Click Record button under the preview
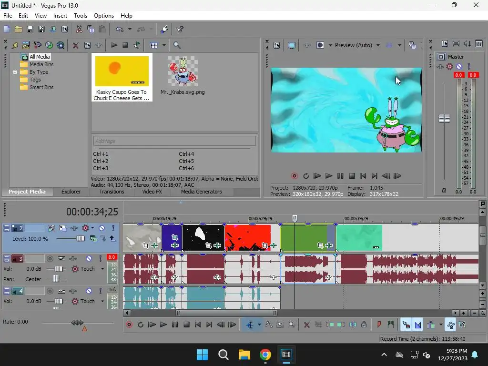Viewport: 488px width, 366px height. [294, 176]
